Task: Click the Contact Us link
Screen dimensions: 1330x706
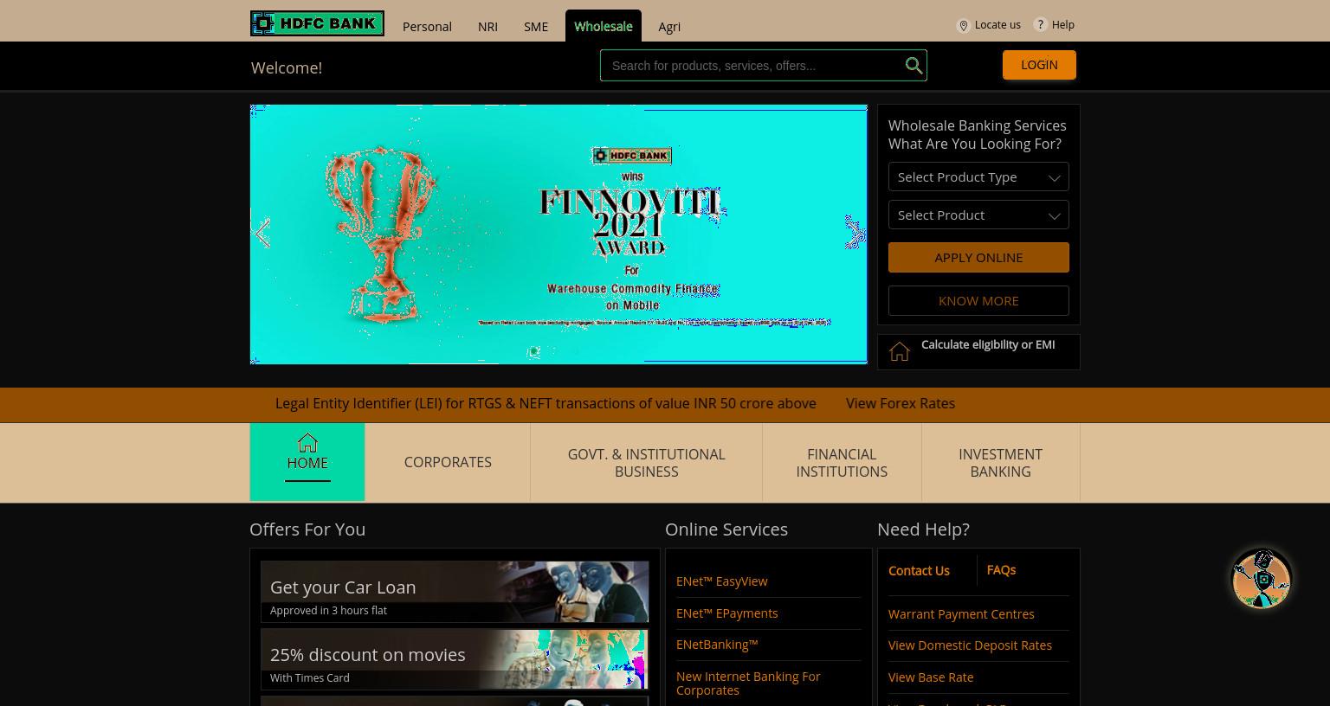Action: tap(919, 570)
